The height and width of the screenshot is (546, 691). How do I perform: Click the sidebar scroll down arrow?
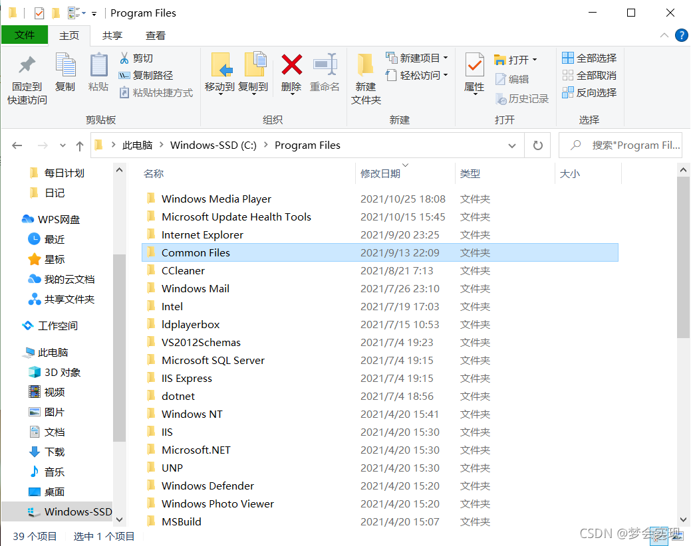[119, 519]
